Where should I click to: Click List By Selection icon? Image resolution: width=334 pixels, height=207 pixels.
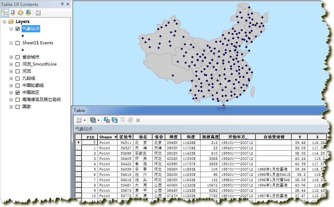tap(28, 13)
